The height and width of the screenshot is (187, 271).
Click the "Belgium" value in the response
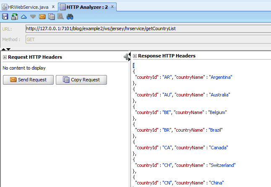coord(217,112)
